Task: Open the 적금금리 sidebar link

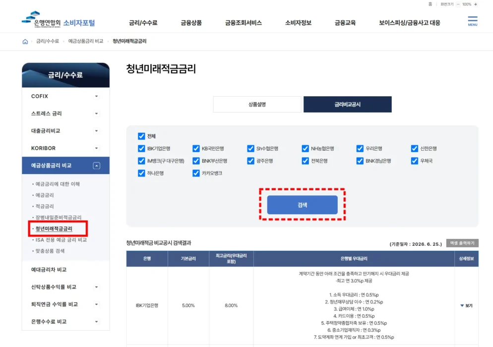Action: pos(45,206)
